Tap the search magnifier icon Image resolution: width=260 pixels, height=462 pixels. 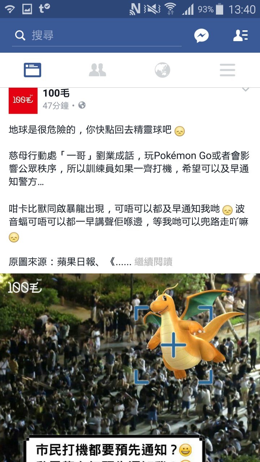click(20, 35)
